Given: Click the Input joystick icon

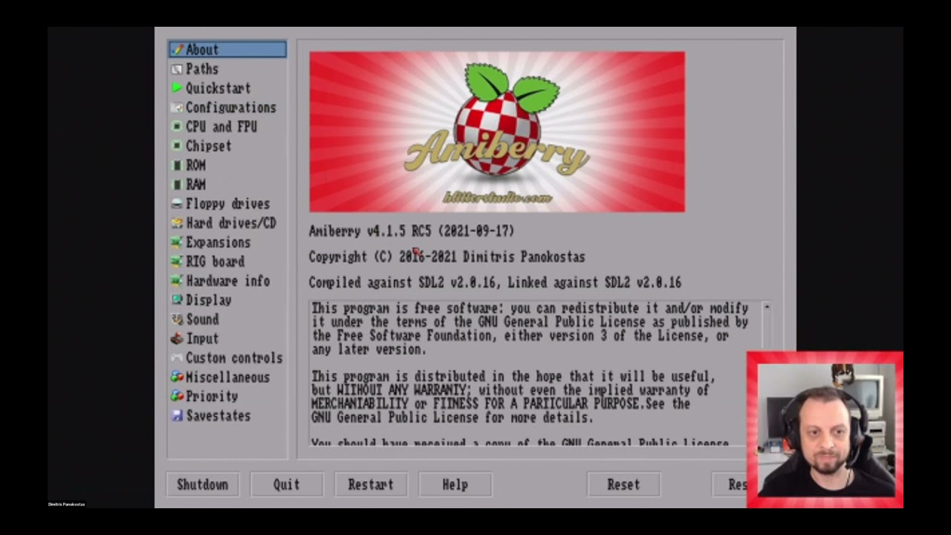Looking at the screenshot, I should point(176,339).
